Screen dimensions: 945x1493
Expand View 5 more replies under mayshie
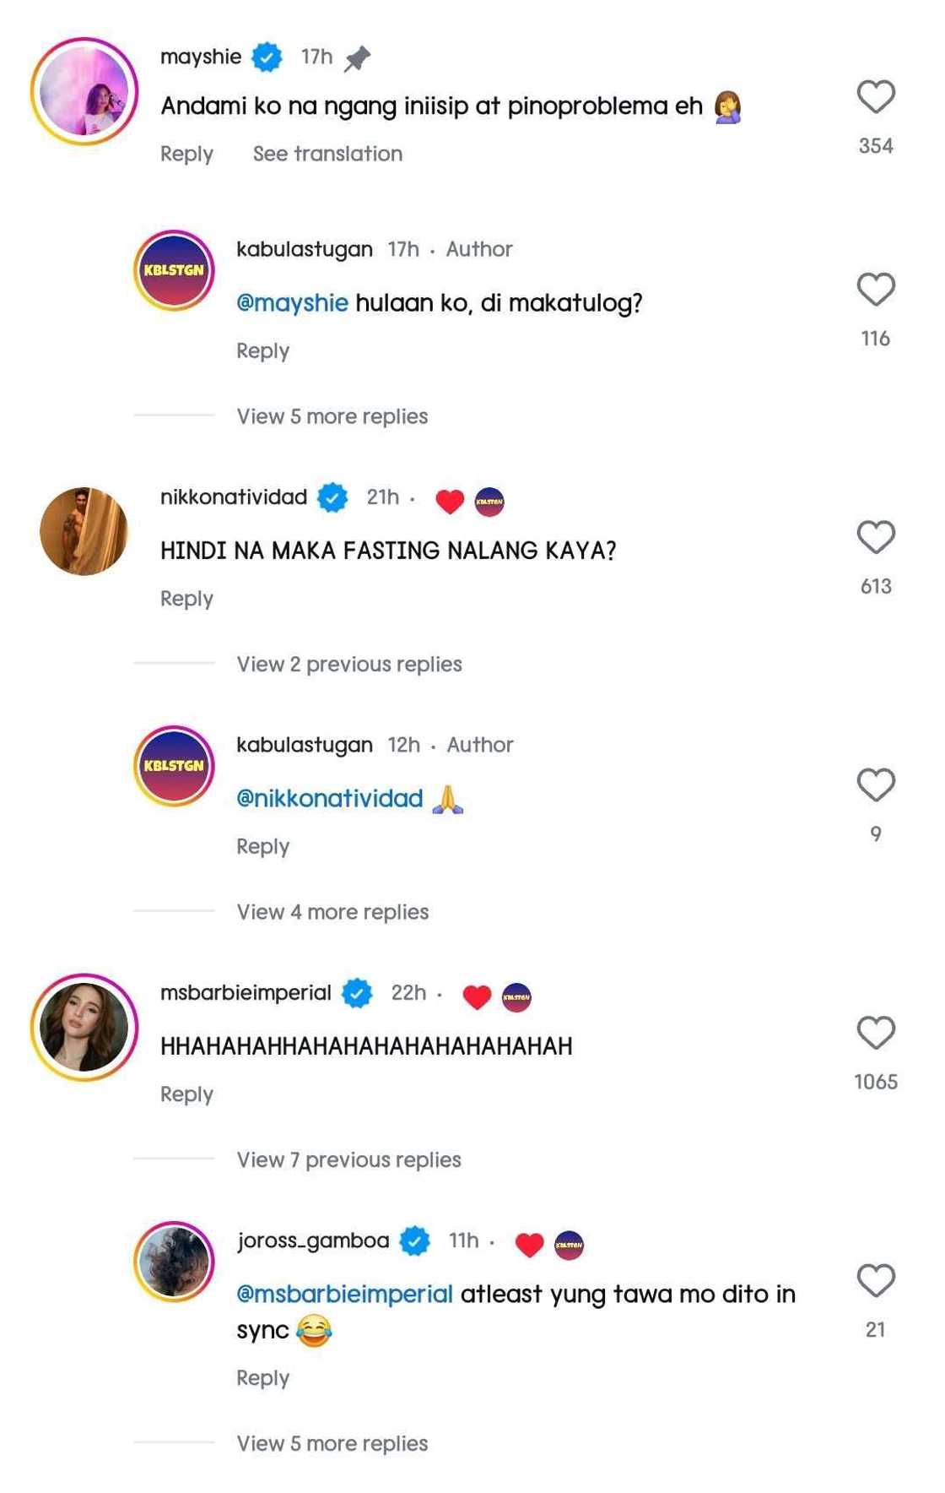(332, 416)
